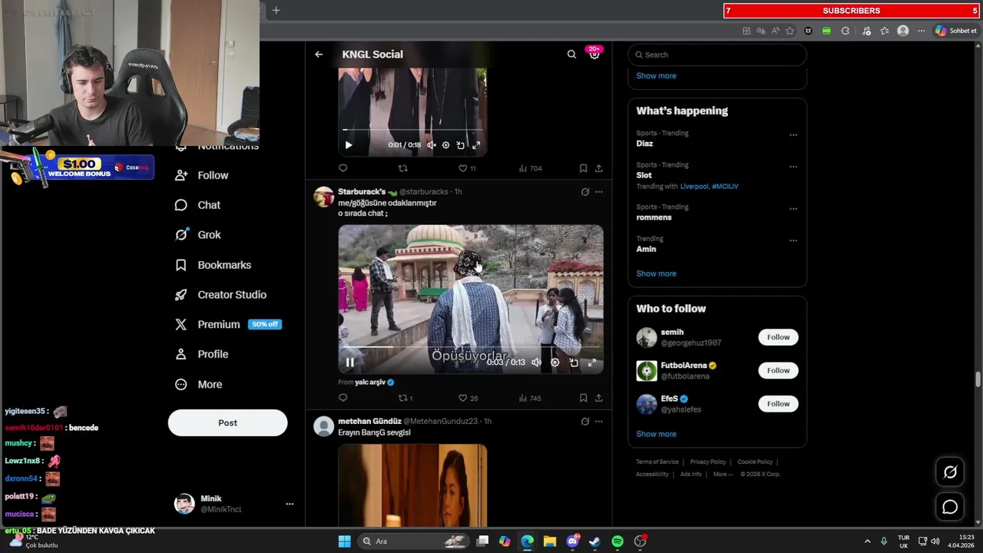Reply to the top post
983x553 pixels.
343,168
